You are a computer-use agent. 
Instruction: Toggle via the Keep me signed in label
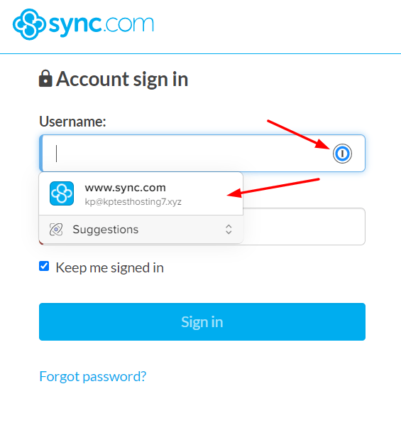(x=109, y=268)
